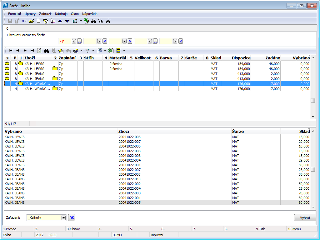Click the funnel filter icon in grid toolbar
The height and width of the screenshot is (240, 320).
[x=87, y=50]
